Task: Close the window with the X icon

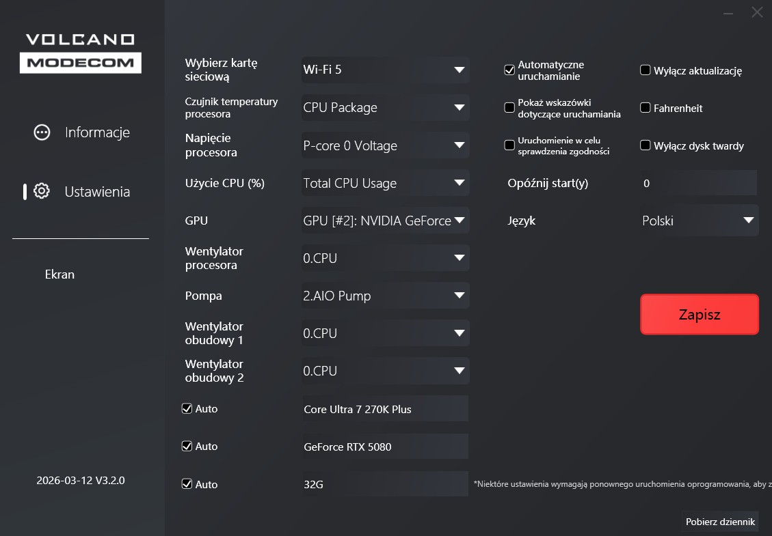Action: tap(756, 12)
